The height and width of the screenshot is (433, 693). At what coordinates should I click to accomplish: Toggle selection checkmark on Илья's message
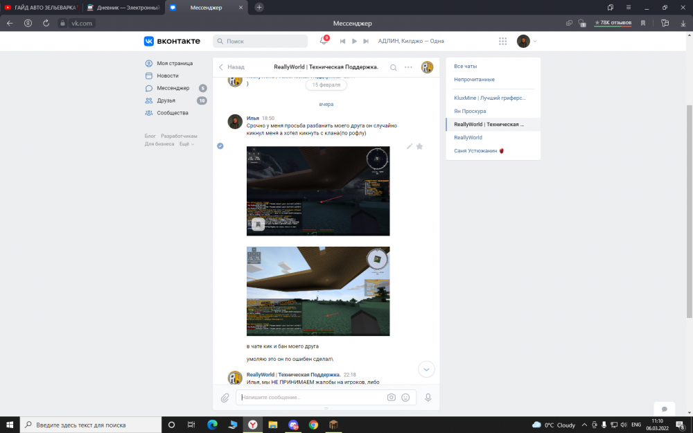220,145
